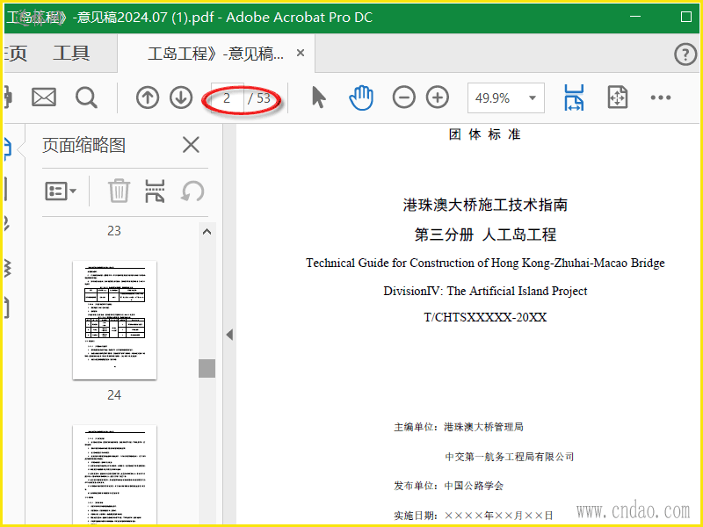Viewport: 703px width, 527px height.
Task: Click the text T/CHTSXXXXX-20XX
Action: pos(485,317)
